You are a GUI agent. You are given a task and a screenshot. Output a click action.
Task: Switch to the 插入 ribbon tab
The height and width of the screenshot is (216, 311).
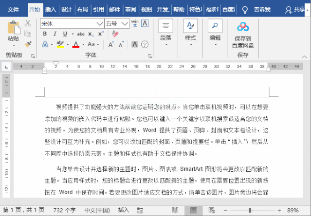coord(51,9)
